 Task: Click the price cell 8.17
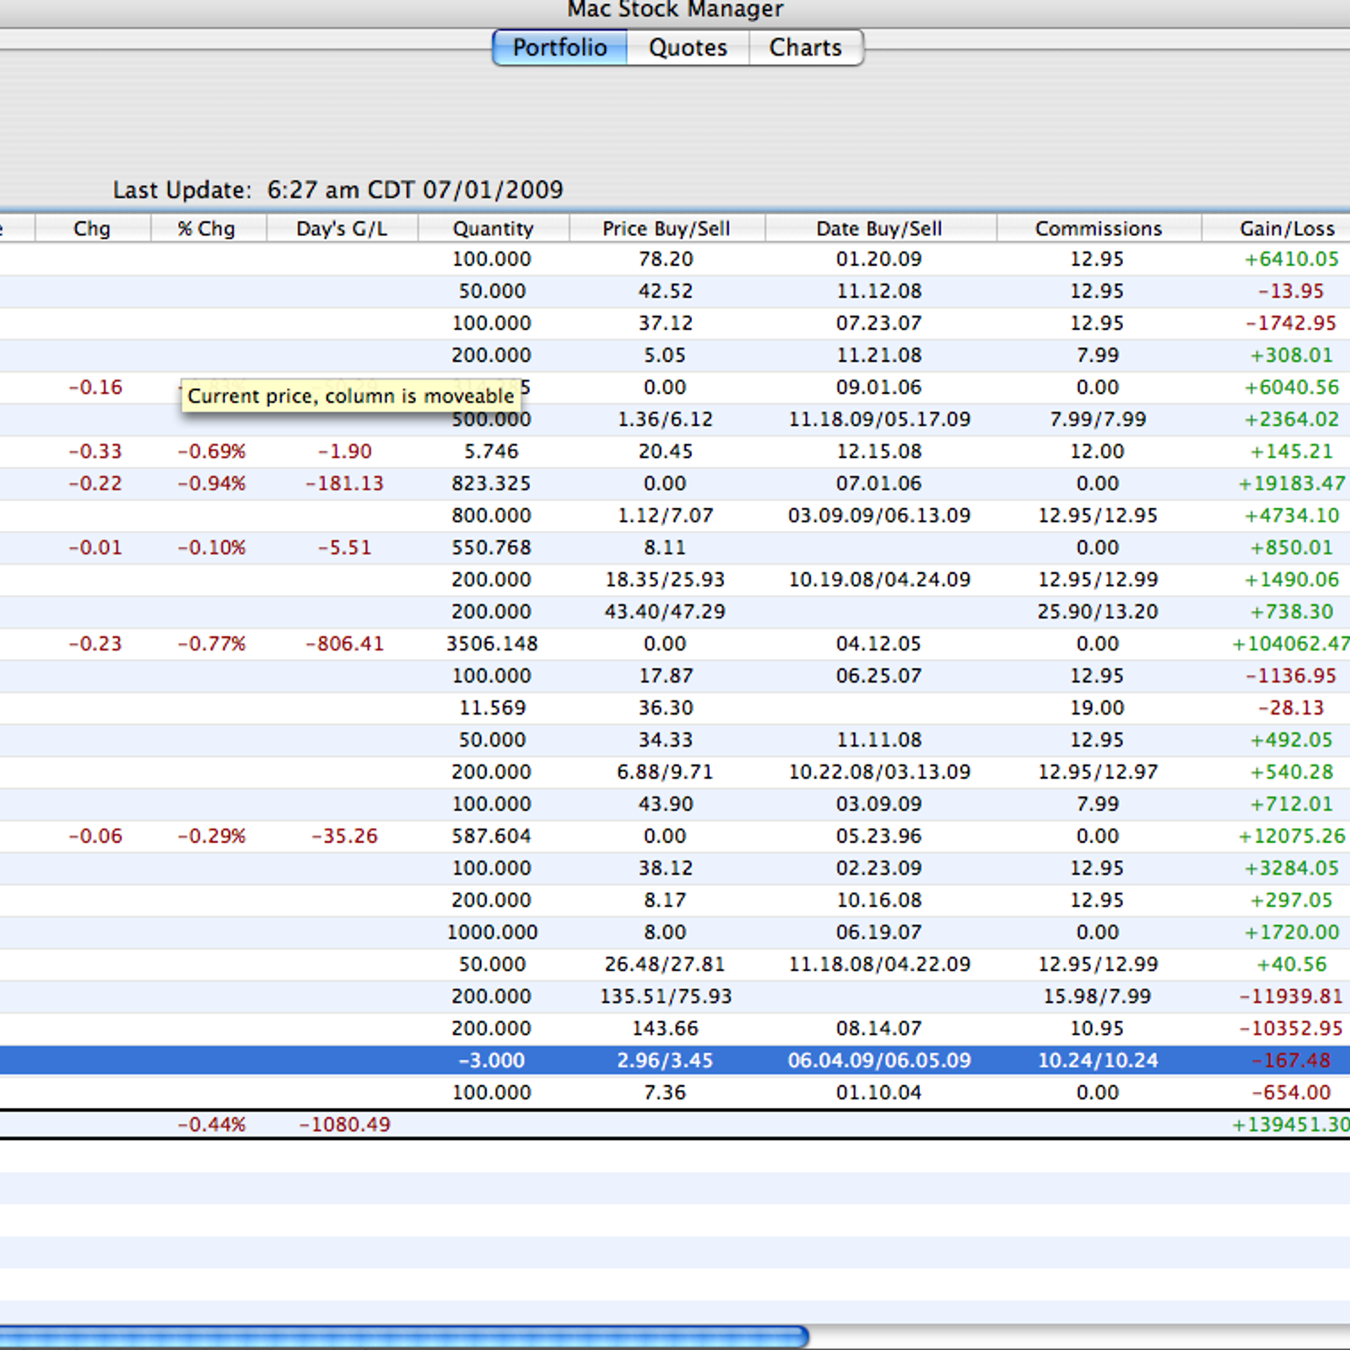coord(665,900)
